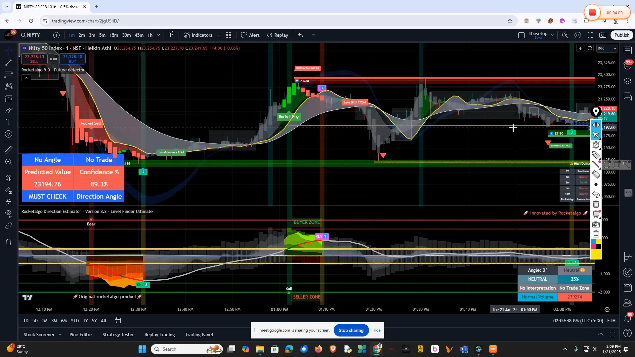This screenshot has height=357, width=635.
Task: Expand the favorite indicators dropdown
Action: click(x=219, y=35)
